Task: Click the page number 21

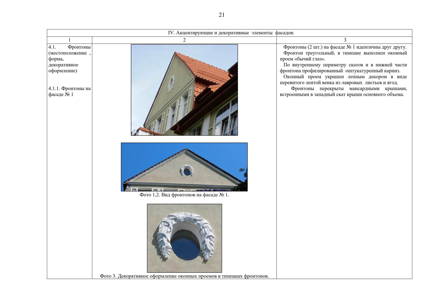Action: click(x=221, y=15)
